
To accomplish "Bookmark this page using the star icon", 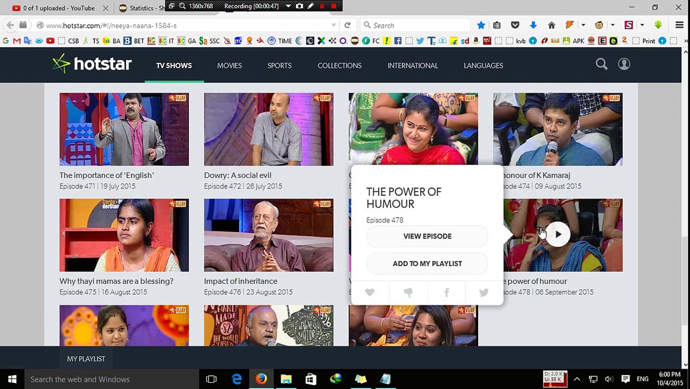I will [481, 25].
